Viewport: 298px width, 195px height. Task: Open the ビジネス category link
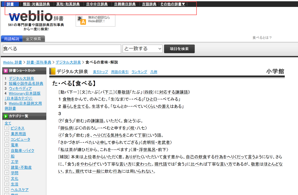tap(17, 128)
